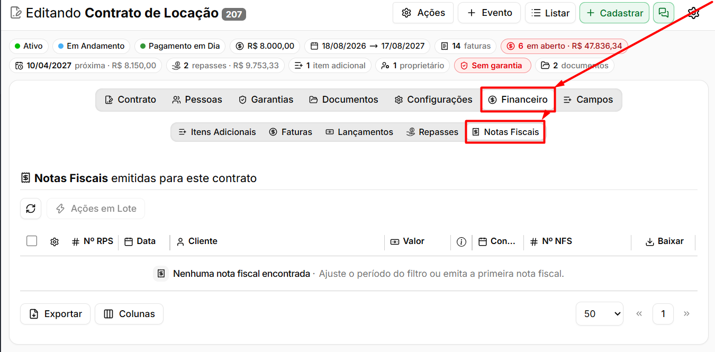Viewport: 715px width, 352px height.
Task: Sort by the Nº RPS column header
Action: pos(93,241)
